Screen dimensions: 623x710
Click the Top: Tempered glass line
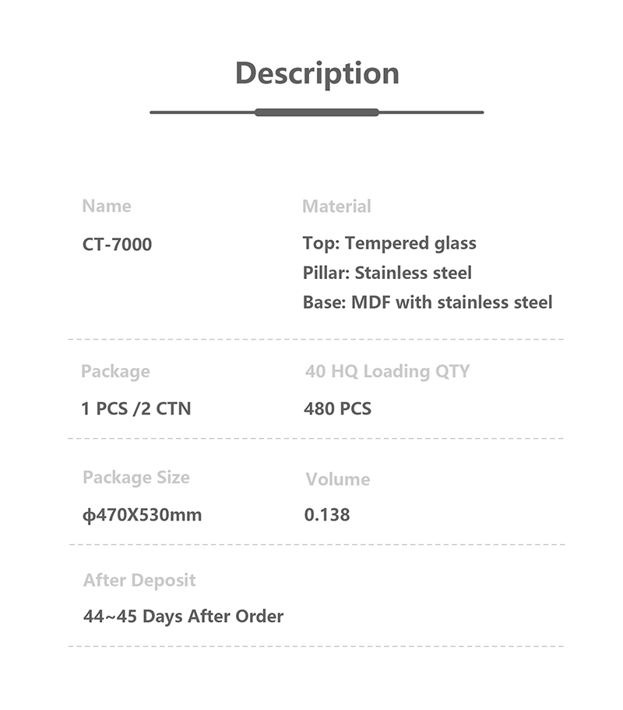coord(389,243)
